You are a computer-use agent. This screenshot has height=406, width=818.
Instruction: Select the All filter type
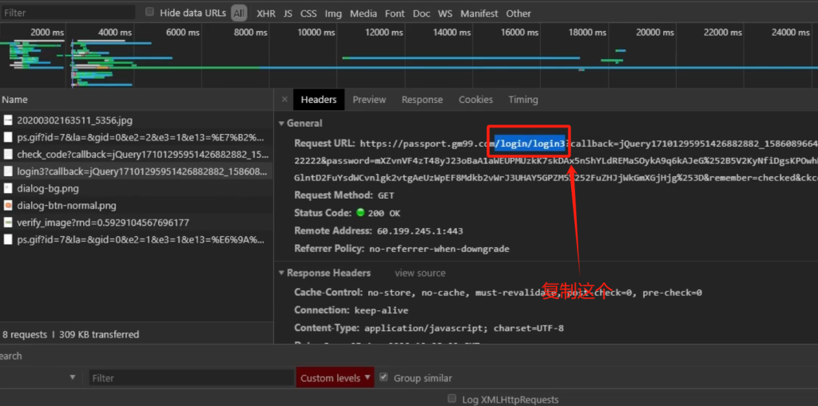point(239,14)
